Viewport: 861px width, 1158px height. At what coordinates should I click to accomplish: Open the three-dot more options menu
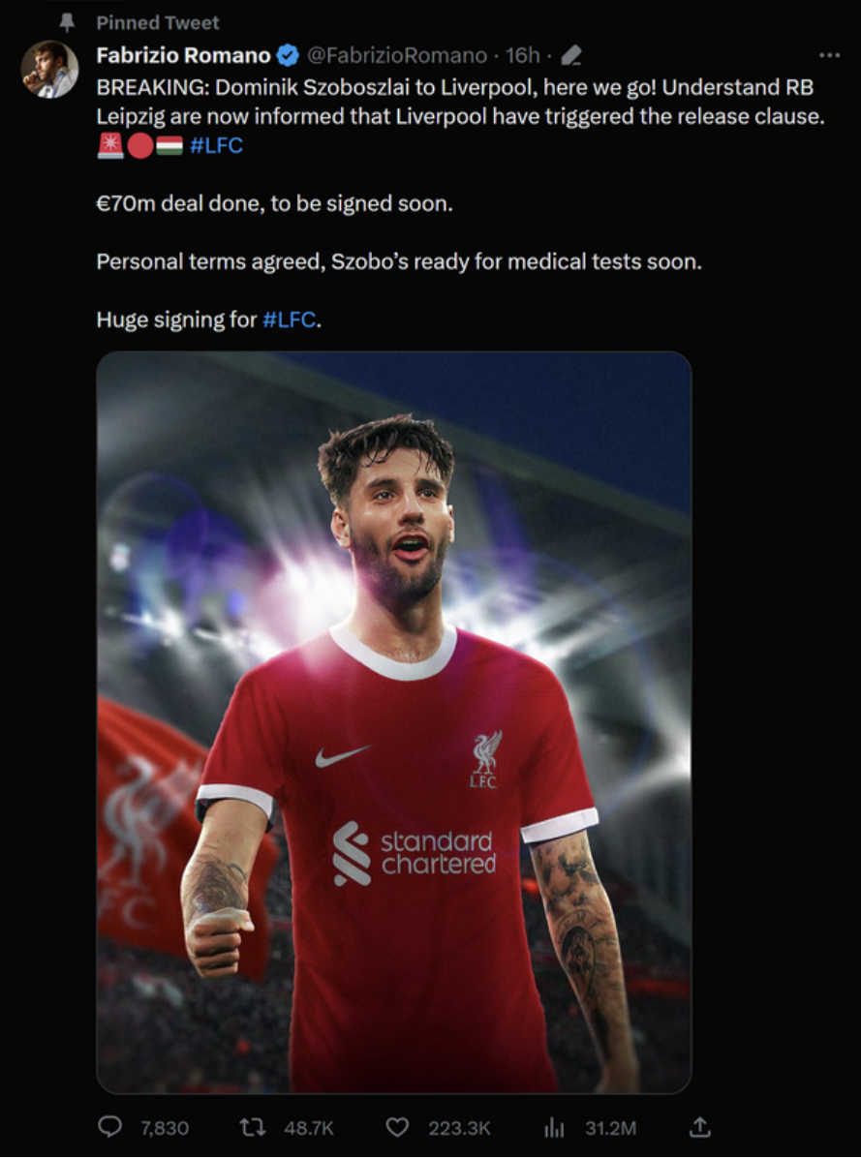click(x=829, y=55)
